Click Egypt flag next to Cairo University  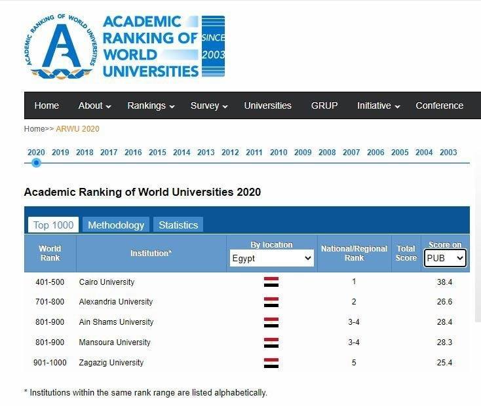coord(271,282)
